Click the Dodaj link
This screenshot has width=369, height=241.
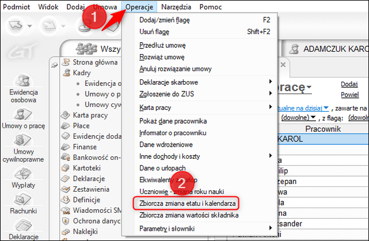point(349,84)
